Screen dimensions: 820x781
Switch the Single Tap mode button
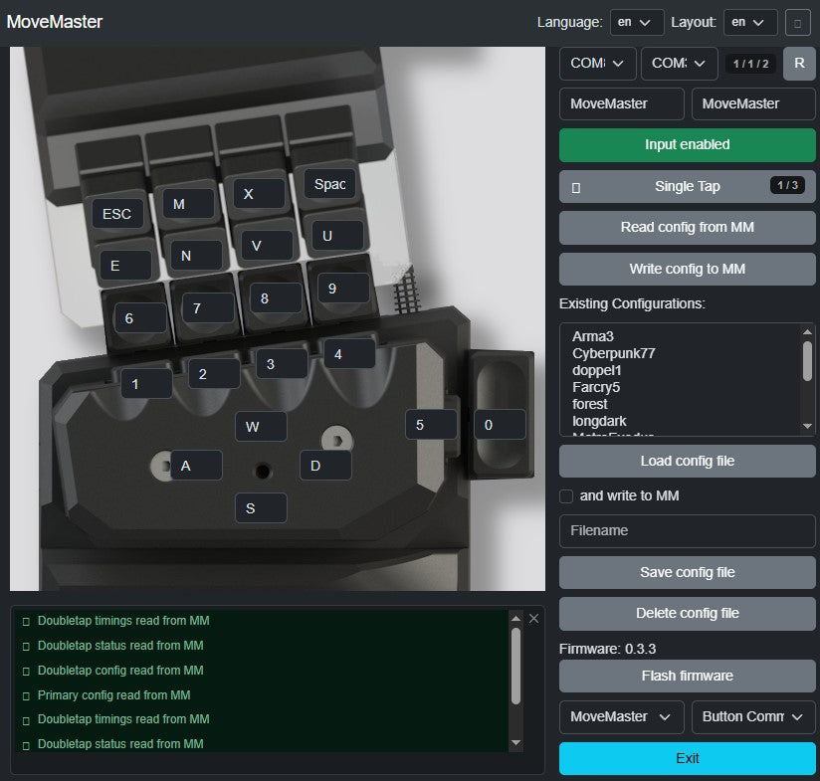pyautogui.click(x=688, y=186)
